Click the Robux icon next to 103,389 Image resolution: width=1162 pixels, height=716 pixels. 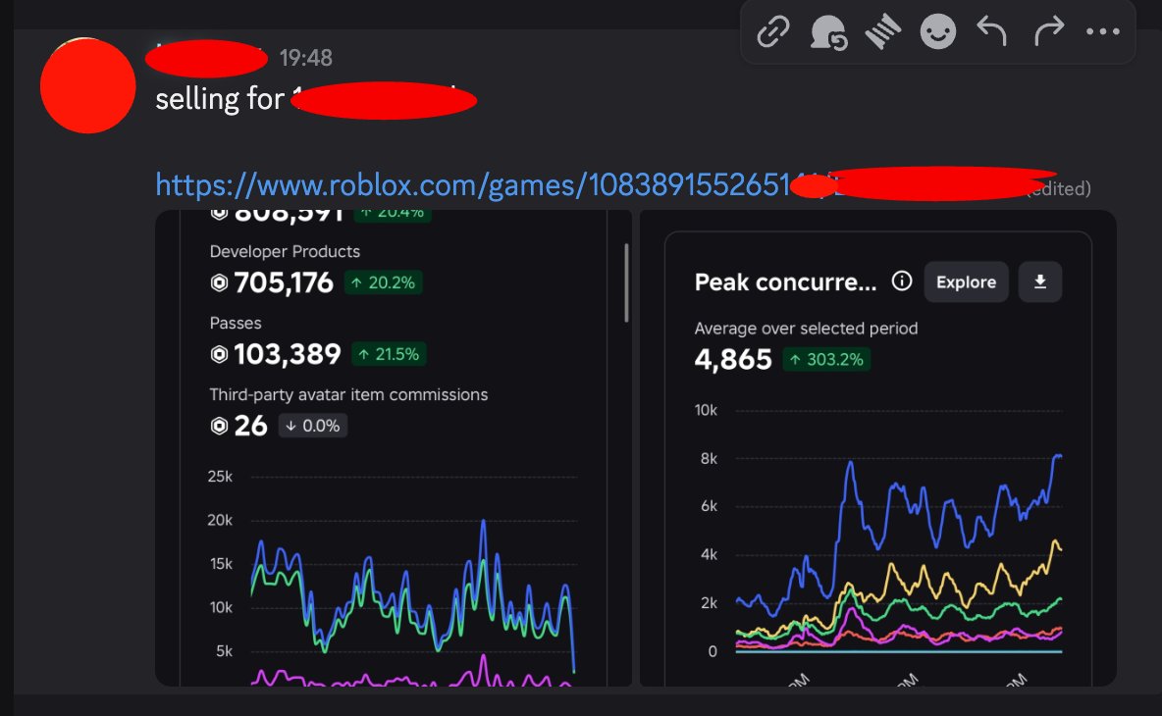click(220, 355)
